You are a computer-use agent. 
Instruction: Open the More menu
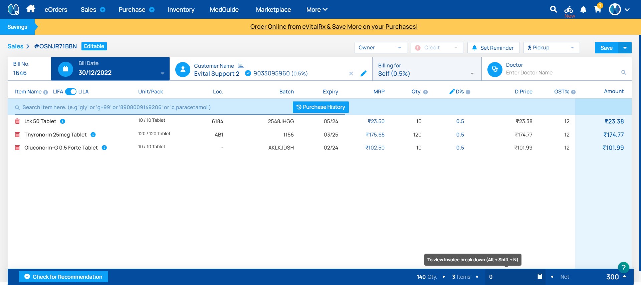tap(317, 10)
